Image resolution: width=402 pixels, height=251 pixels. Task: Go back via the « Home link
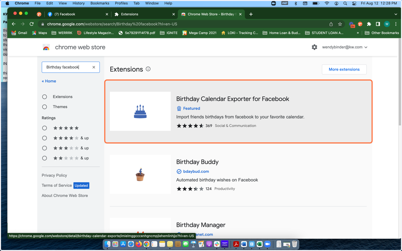coord(49,81)
